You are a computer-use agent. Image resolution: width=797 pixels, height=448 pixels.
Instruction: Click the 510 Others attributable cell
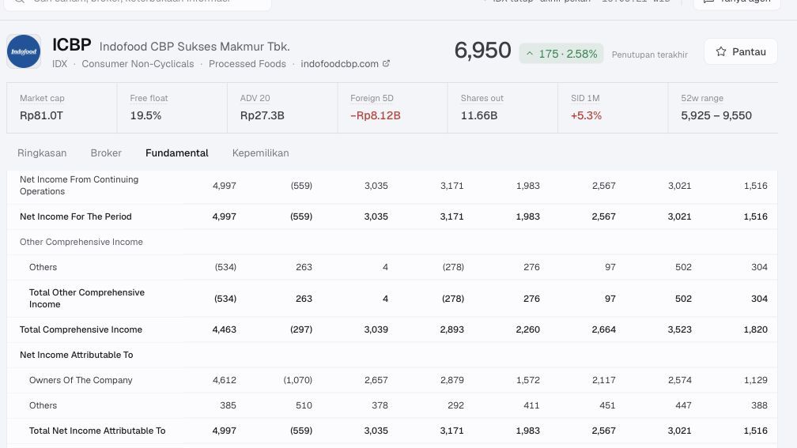click(x=304, y=405)
